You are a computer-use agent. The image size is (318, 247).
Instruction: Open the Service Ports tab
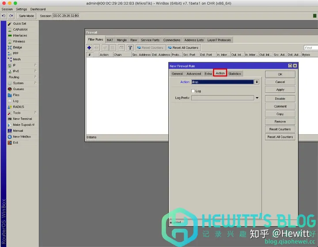(150, 40)
